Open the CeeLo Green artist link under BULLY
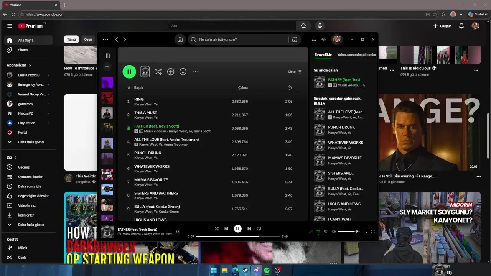491x276 pixels. (x=169, y=212)
